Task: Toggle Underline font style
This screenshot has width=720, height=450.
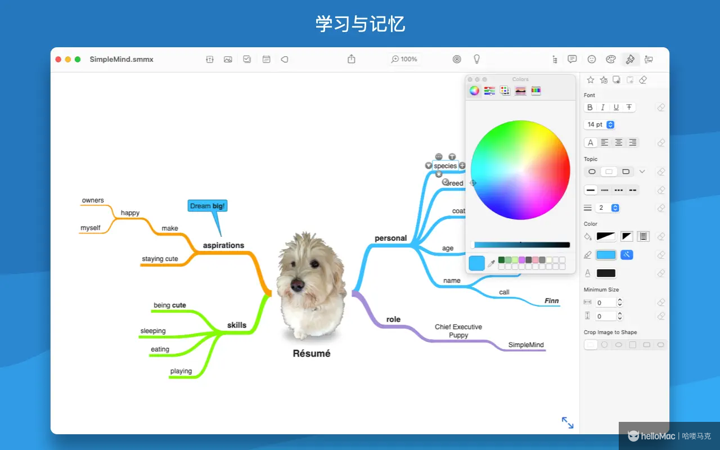Action: click(616, 107)
